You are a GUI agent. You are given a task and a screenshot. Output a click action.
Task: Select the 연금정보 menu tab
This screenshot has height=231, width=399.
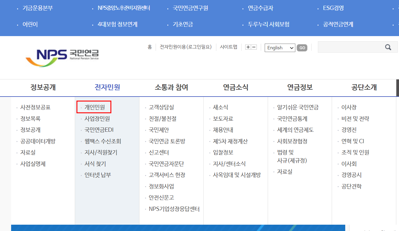300,88
